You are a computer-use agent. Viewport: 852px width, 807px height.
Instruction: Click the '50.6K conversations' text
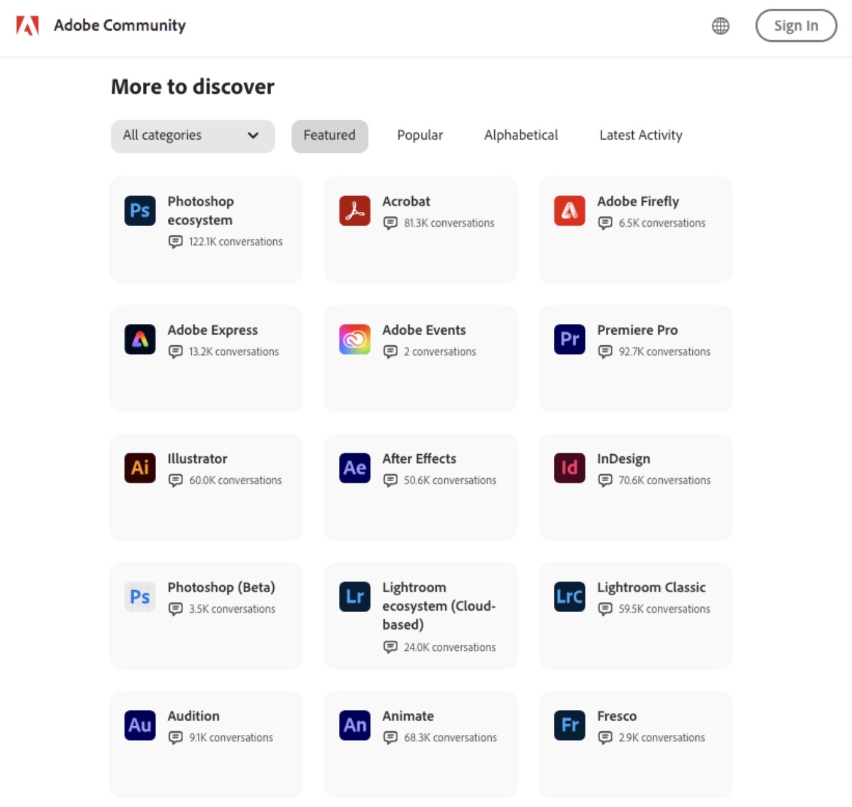(450, 481)
